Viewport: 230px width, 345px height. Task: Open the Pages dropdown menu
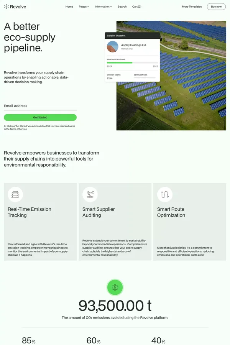[84, 7]
